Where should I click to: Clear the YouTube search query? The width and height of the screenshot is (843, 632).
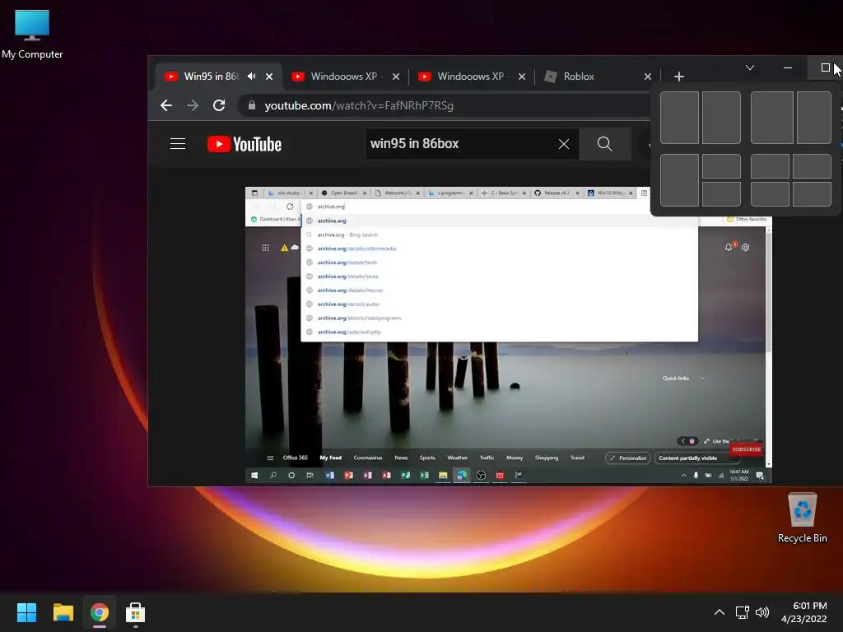[563, 144]
